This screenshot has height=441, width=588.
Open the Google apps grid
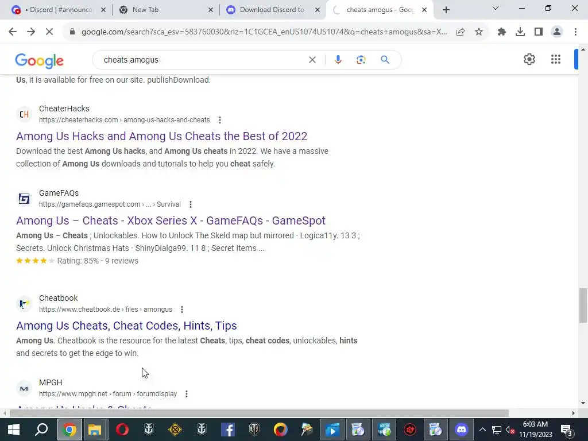pos(556,59)
